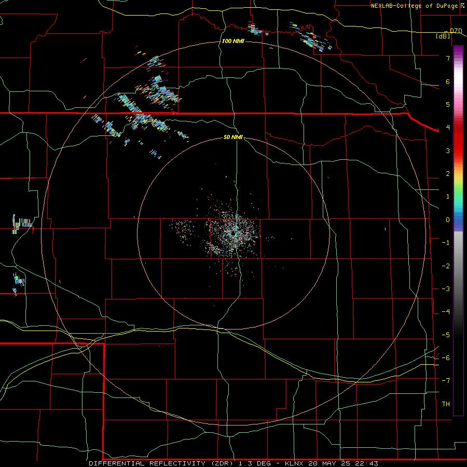Image resolution: width=467 pixels, height=467 pixels.
Task: Click the -4 value on the color scale
Action: (446, 312)
